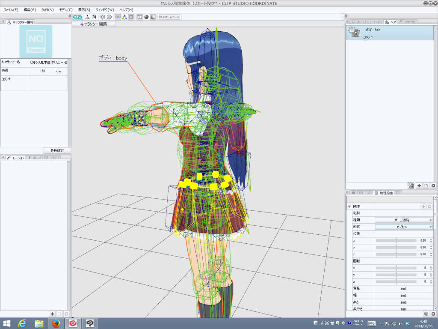This screenshot has height=329, width=438.
Task: Open the 種類 dropdown showing ボーン追従
Action: coord(404,220)
